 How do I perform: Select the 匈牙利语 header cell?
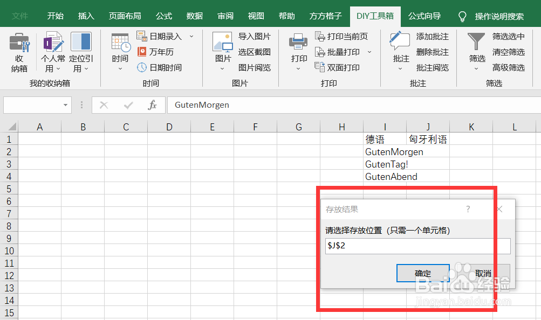pos(428,139)
